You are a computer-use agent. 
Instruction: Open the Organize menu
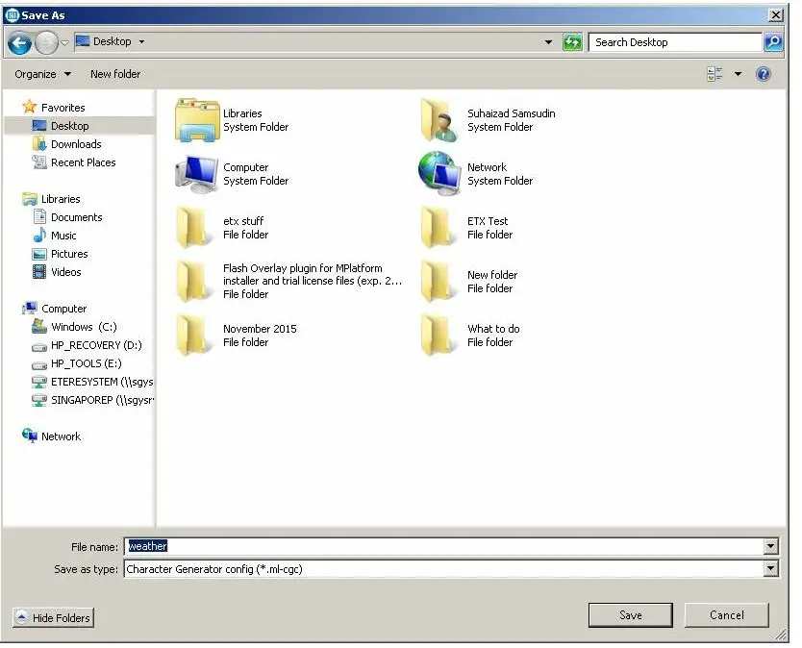pos(42,74)
